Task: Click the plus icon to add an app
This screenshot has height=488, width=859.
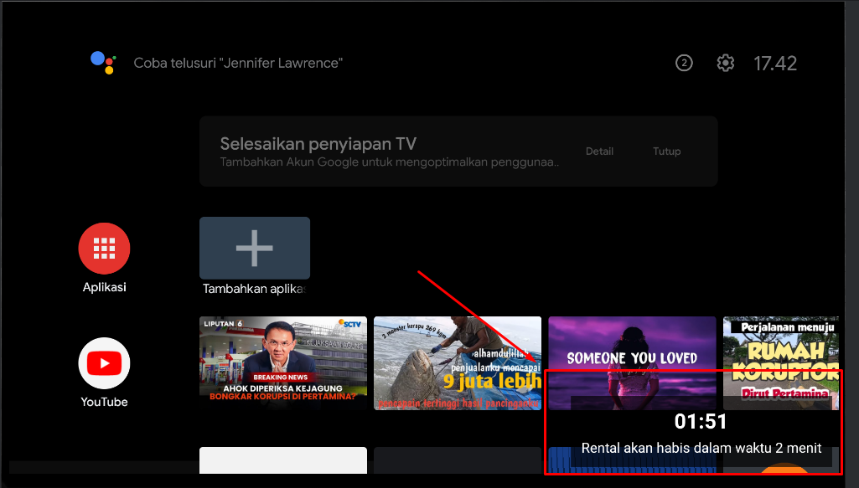Action: (254, 248)
